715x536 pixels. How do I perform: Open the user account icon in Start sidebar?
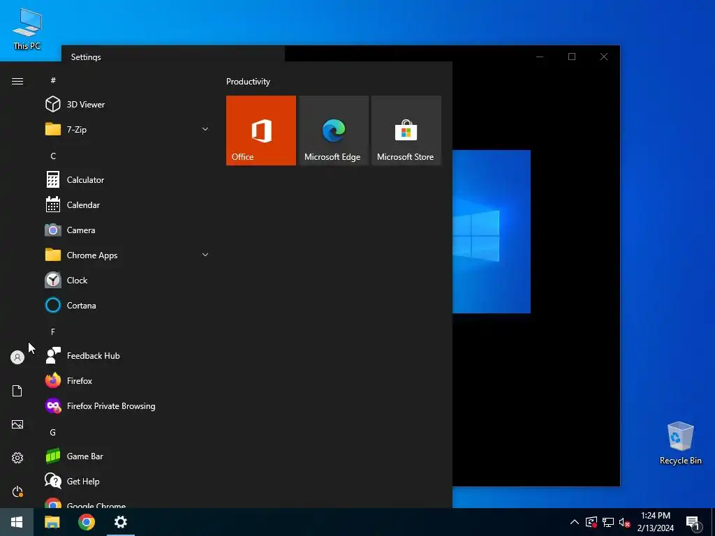(x=17, y=357)
